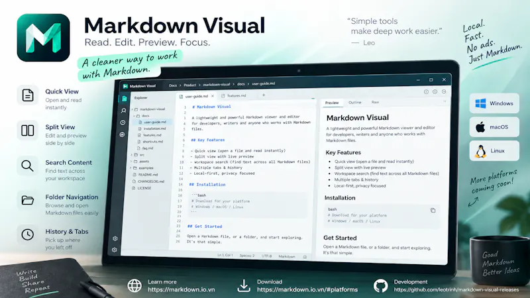Click the macOS platform button
Image resolution: width=530 pixels, height=298 pixels.
[x=494, y=127]
